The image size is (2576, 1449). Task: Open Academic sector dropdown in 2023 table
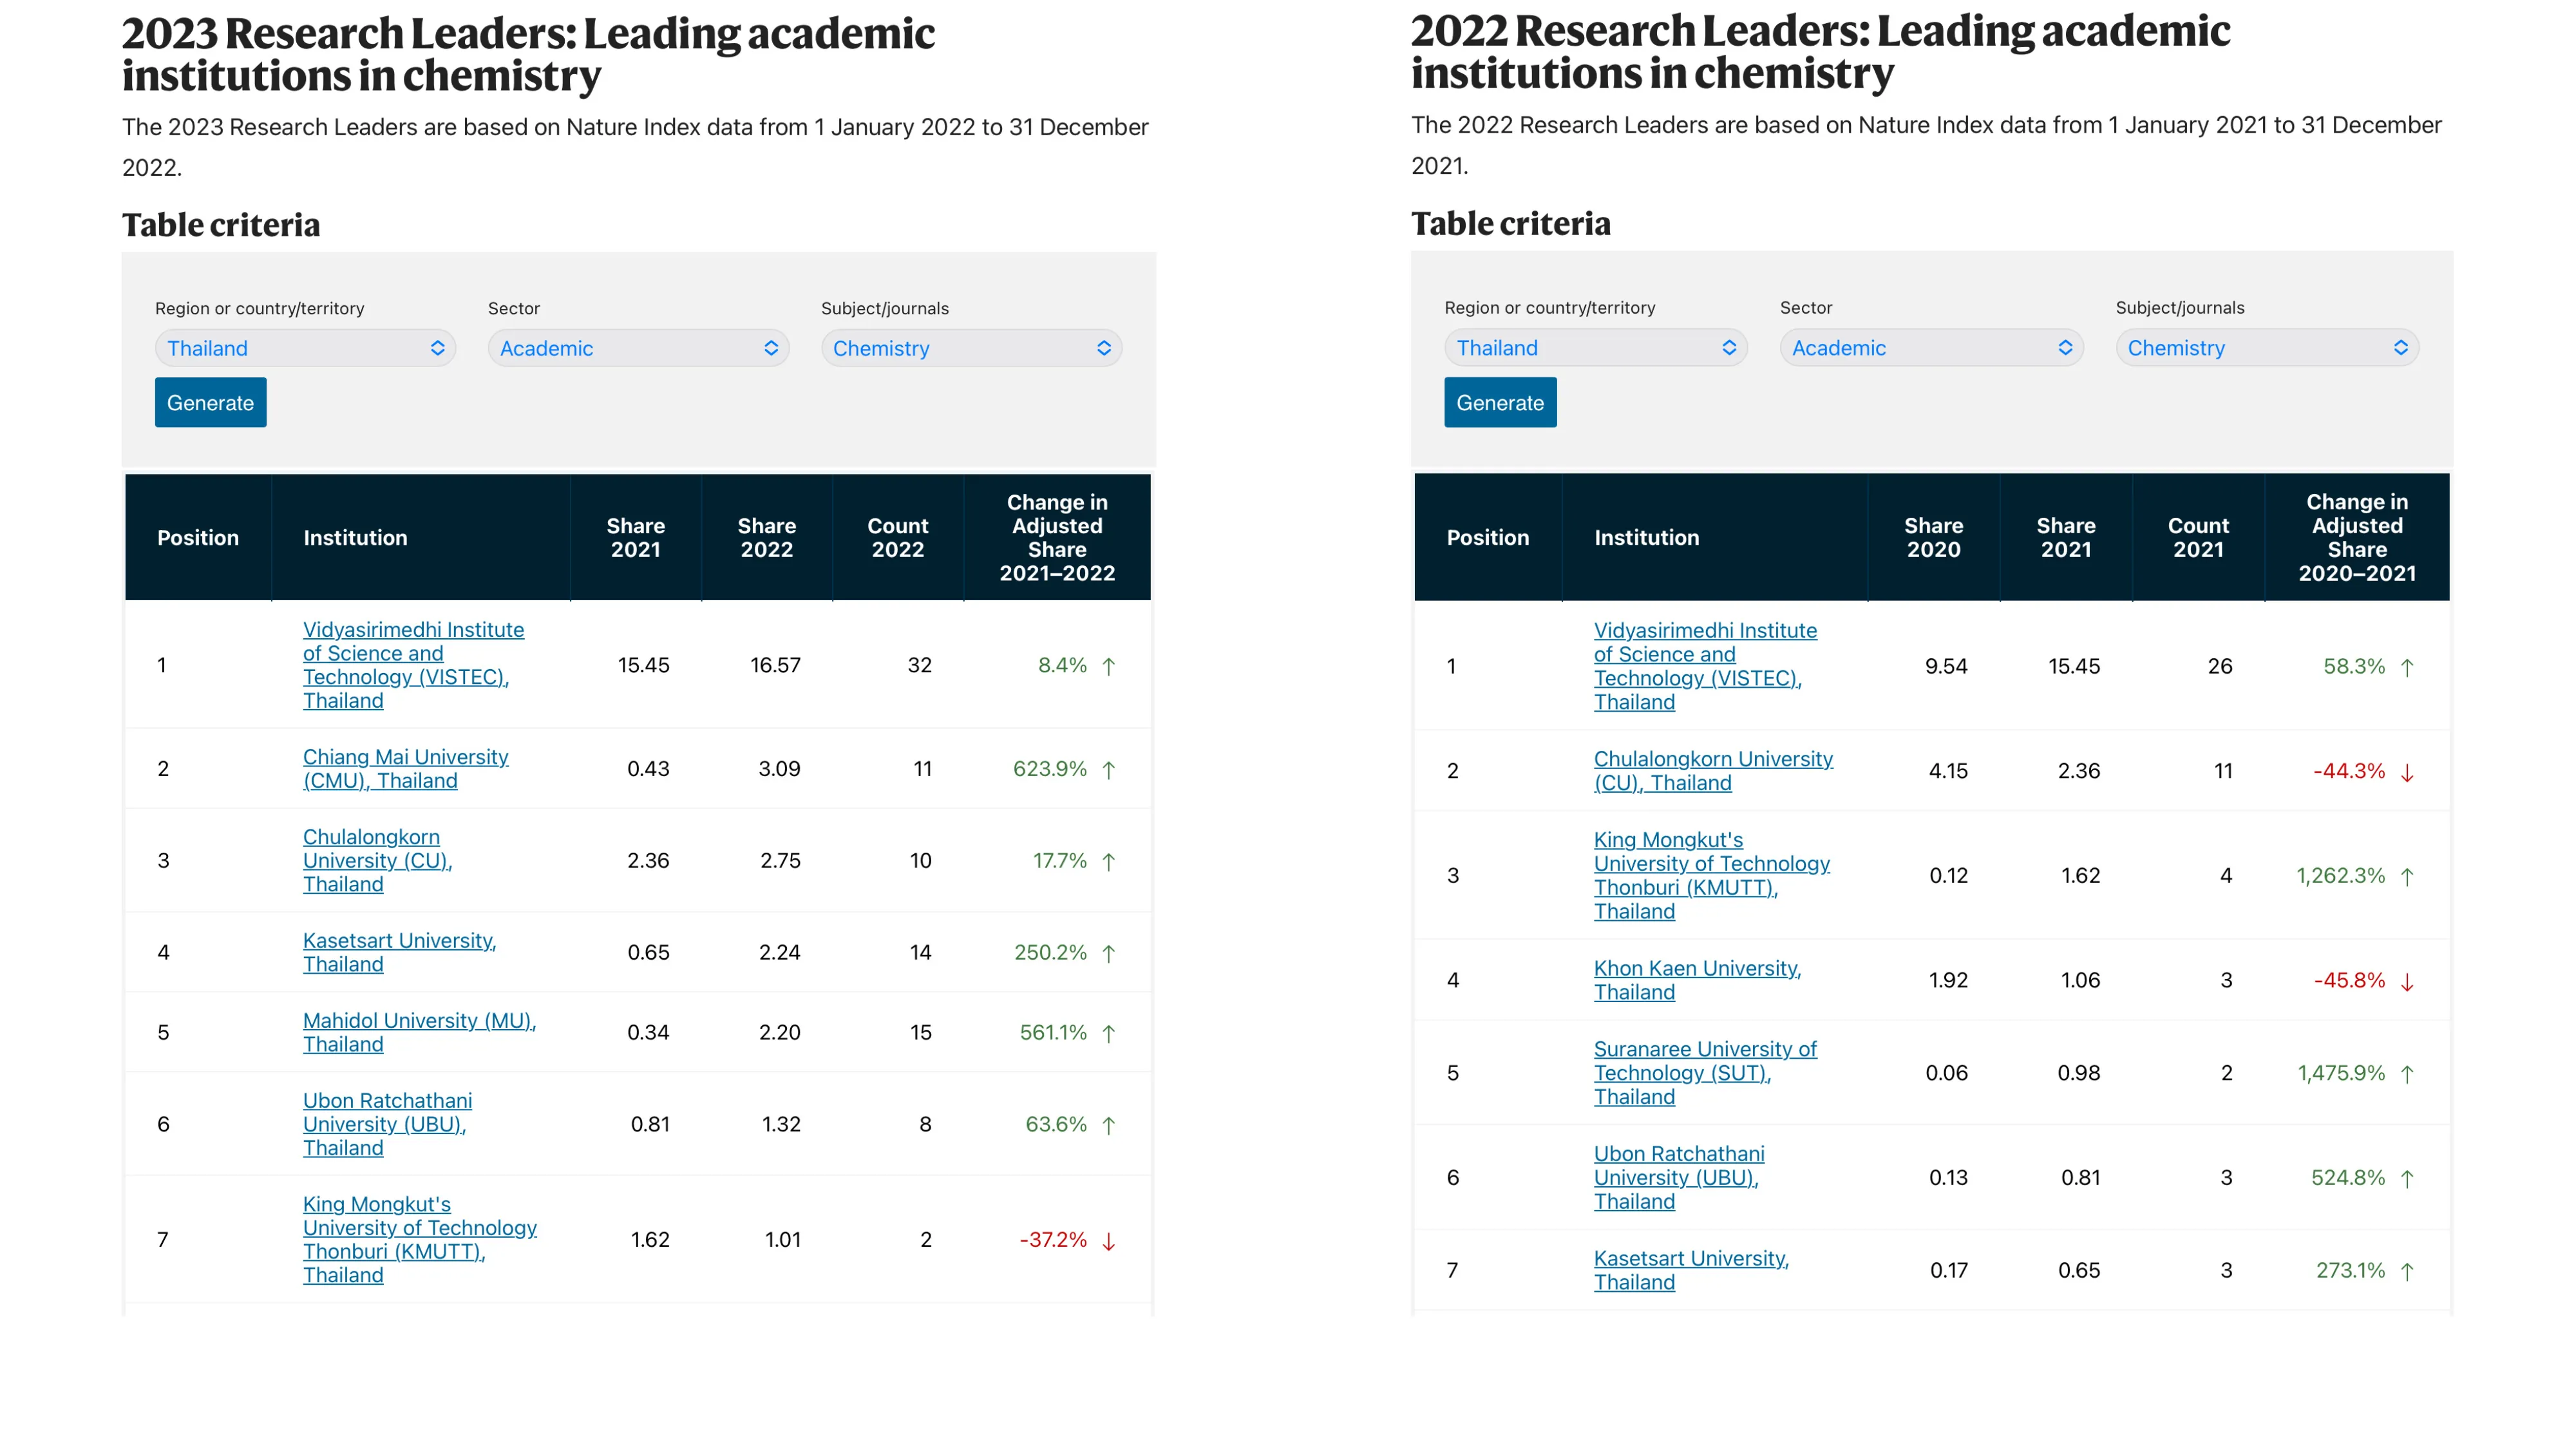pyautogui.click(x=638, y=348)
